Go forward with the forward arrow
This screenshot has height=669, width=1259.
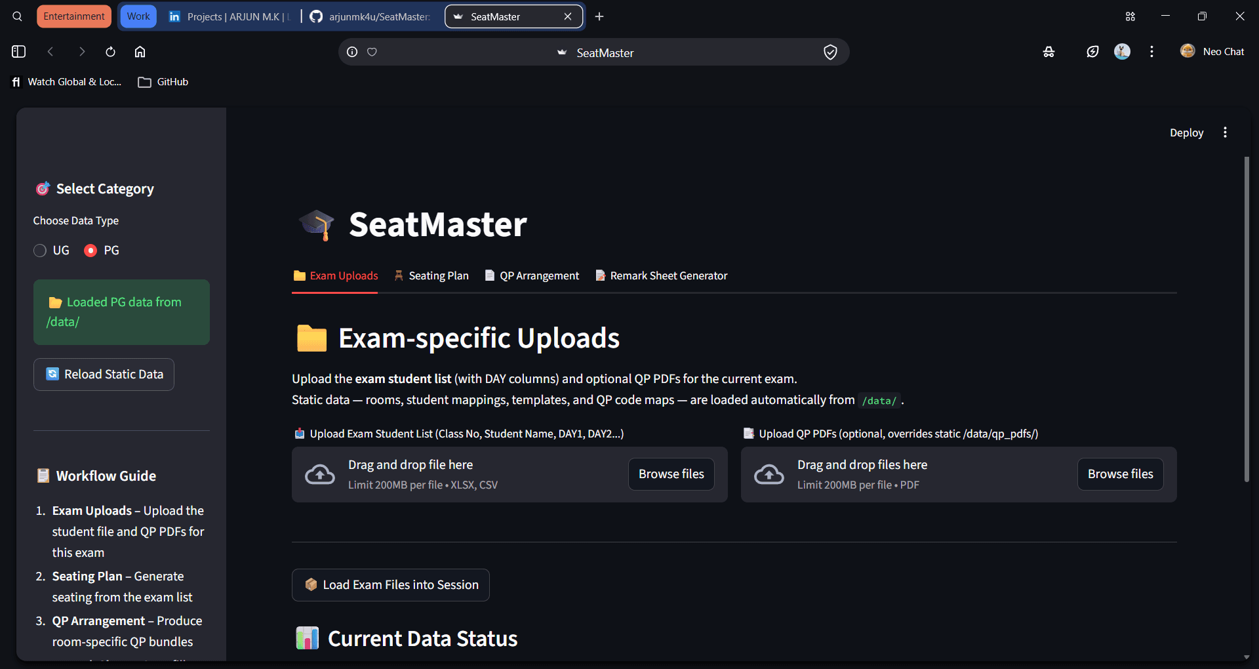[x=81, y=51]
